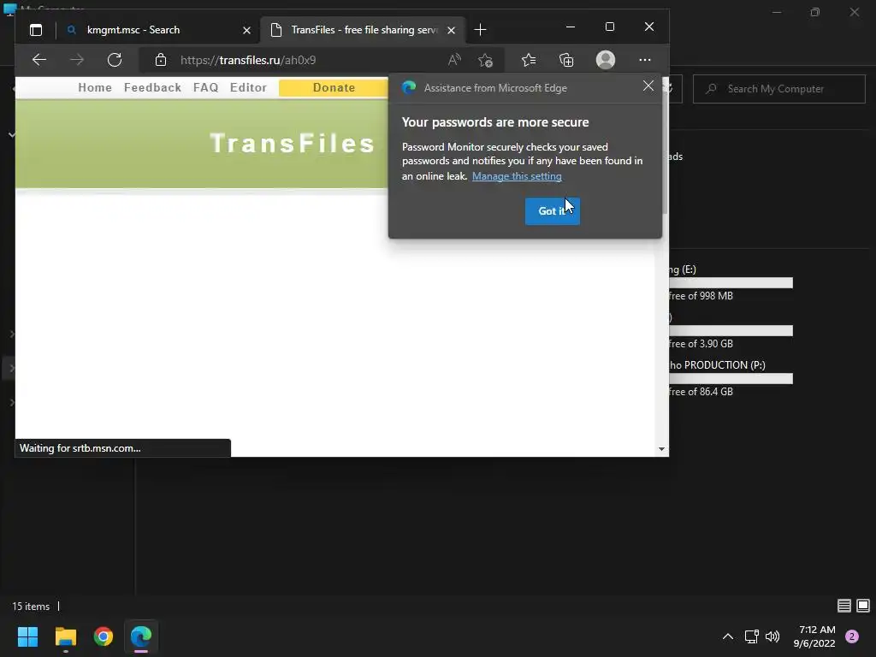Screen dimensions: 876x657
Task: Open FAQ on TransFiles navigation
Action: (x=205, y=88)
